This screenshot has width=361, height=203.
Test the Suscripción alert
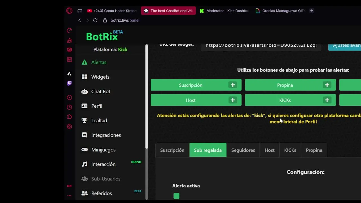(196, 85)
